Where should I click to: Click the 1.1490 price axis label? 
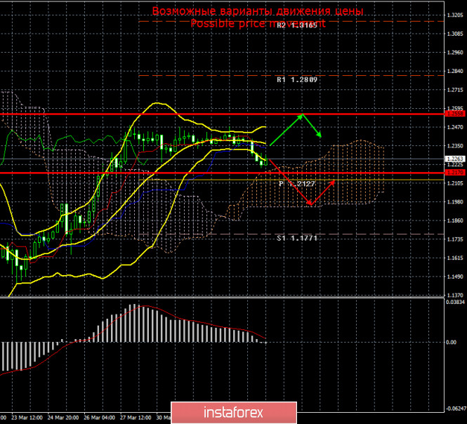click(455, 277)
